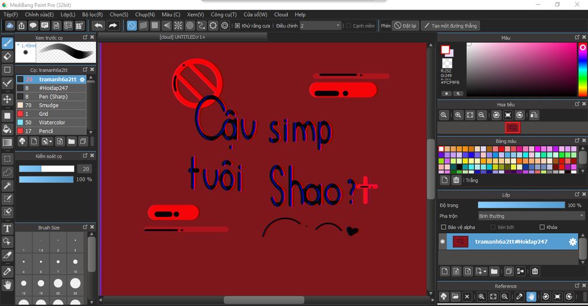Open the Bộ lọc(R) menu
588x306 pixels.
[92, 14]
